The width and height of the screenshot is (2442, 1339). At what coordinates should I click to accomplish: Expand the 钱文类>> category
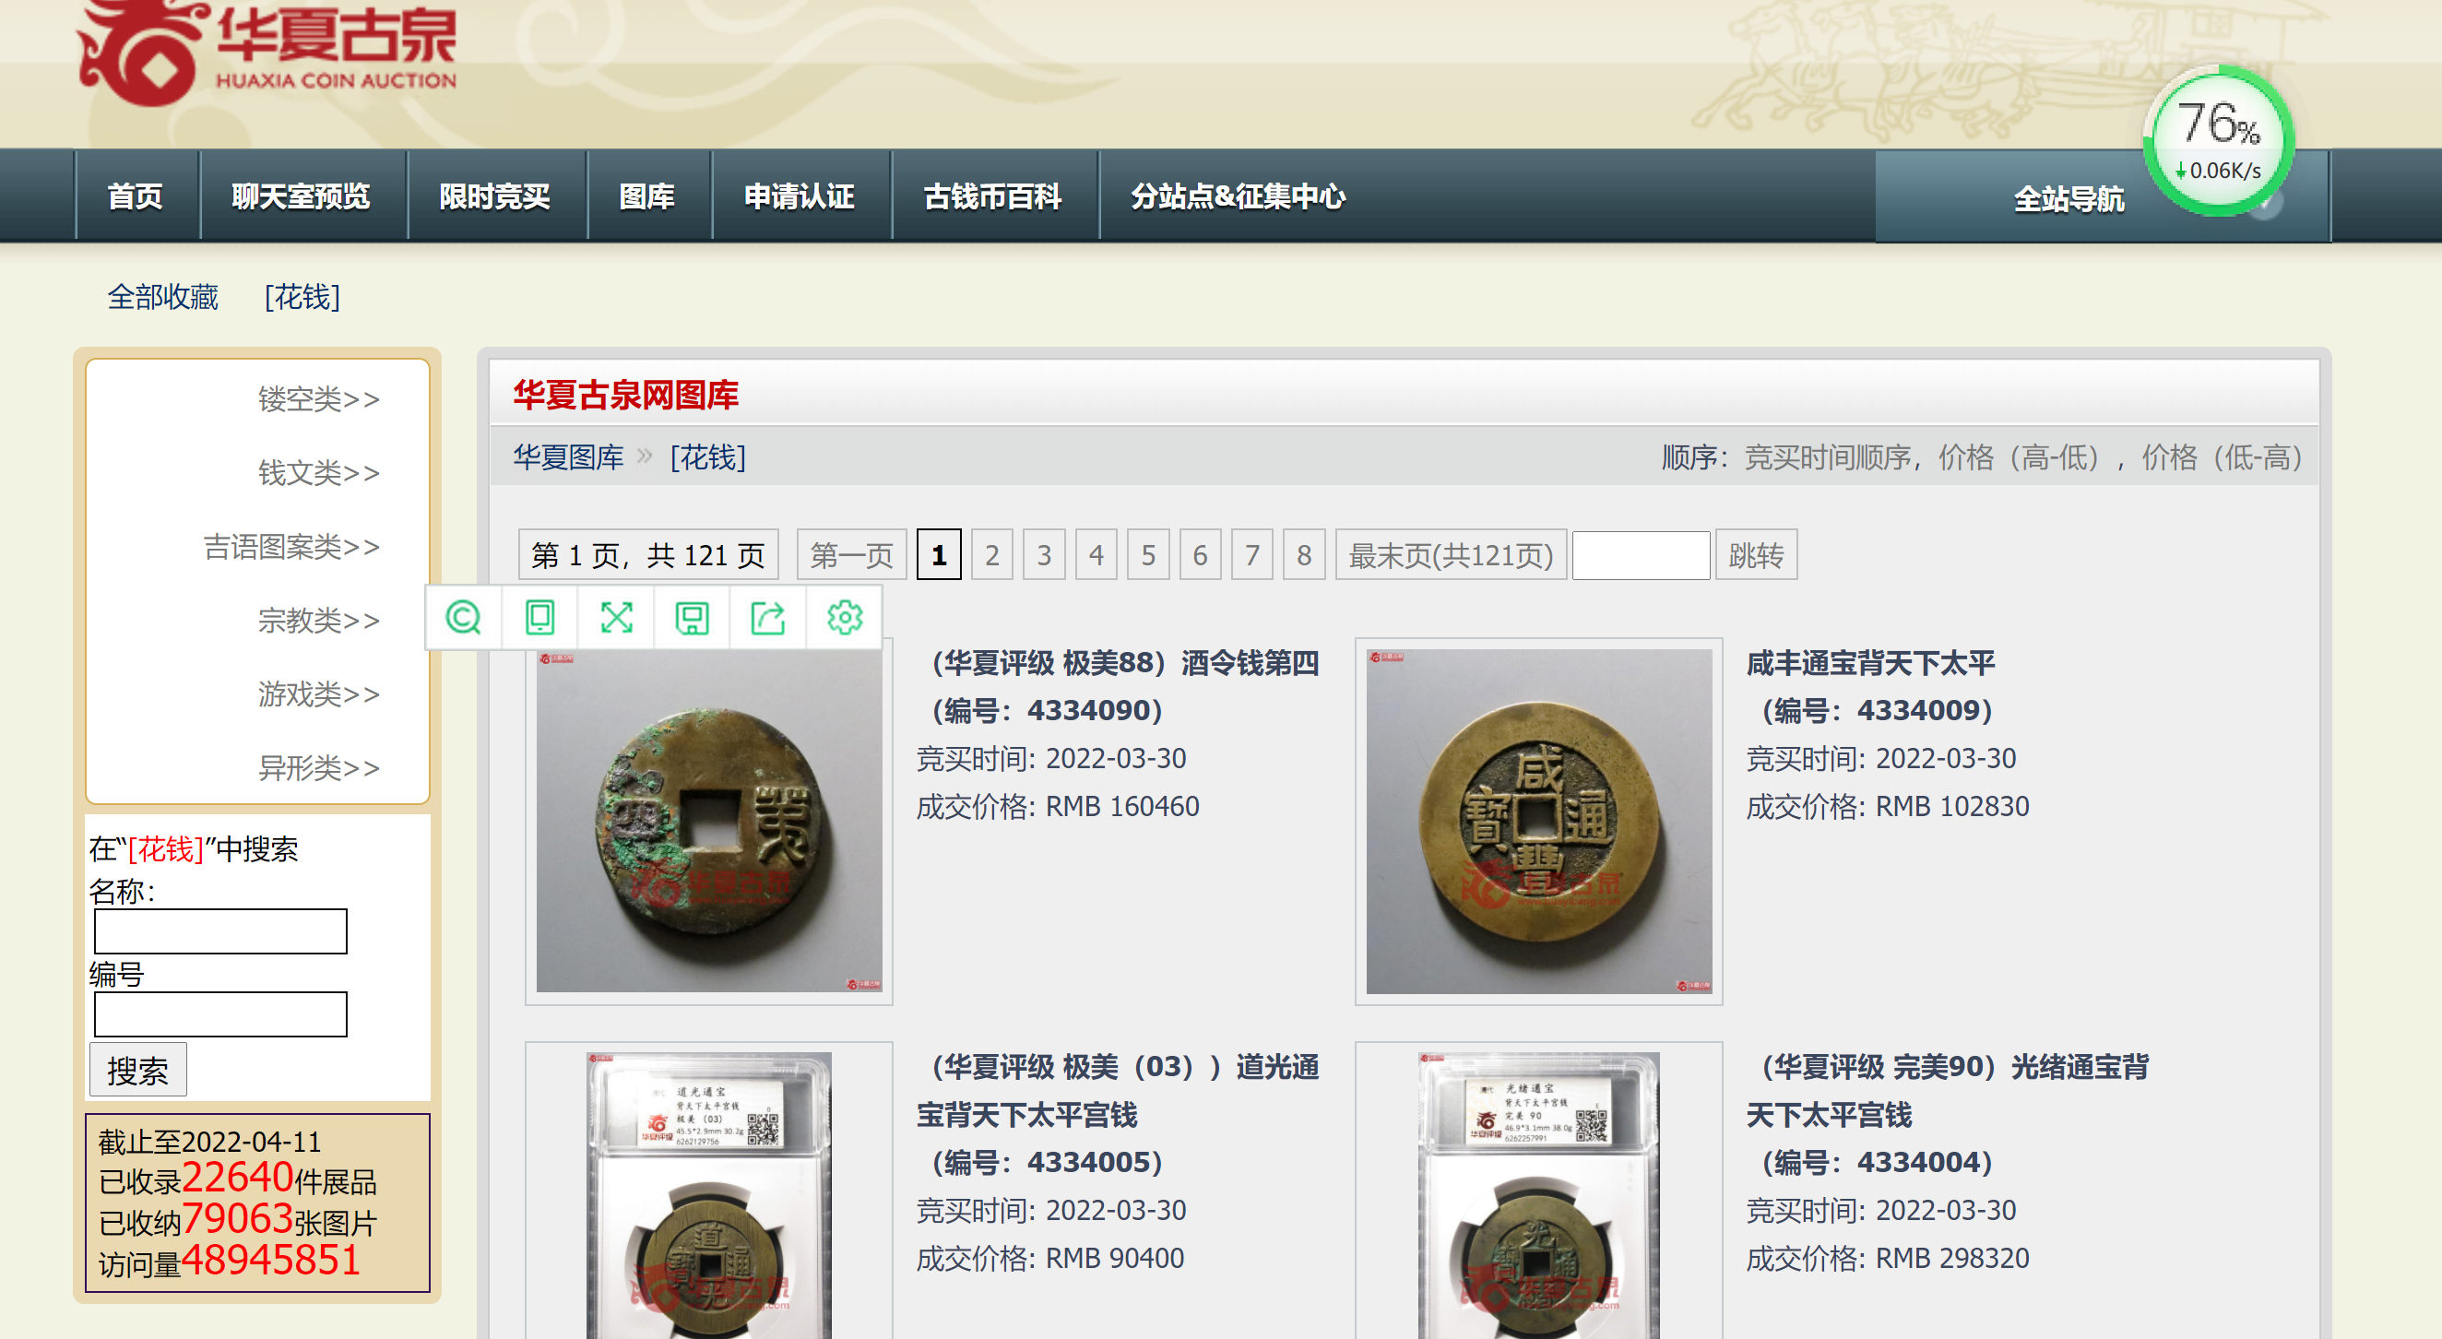(x=318, y=473)
